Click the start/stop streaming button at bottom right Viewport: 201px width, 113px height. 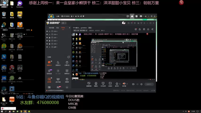point(149,84)
